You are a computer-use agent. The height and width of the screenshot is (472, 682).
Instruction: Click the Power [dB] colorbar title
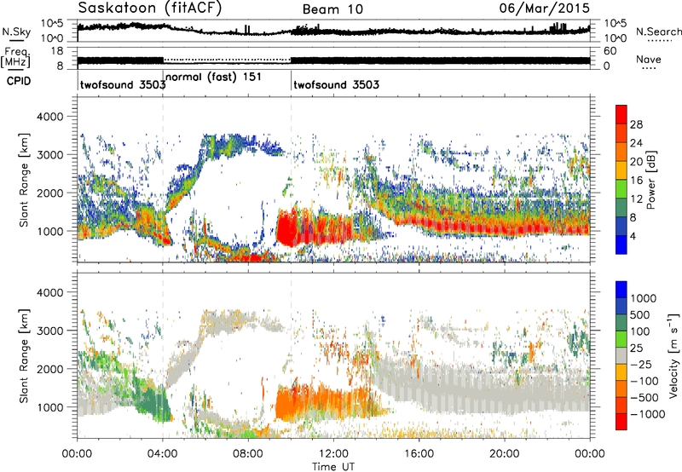(651, 180)
